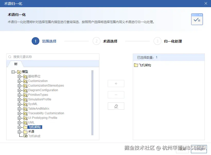Click the UI Prototyping Profile icon

(25, 118)
